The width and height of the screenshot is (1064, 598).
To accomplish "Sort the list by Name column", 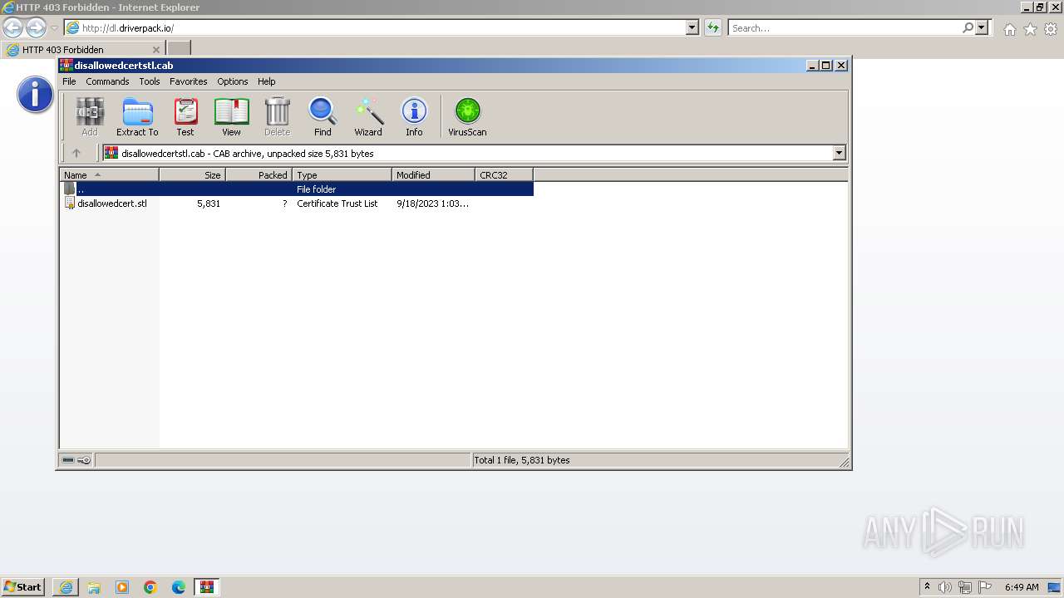I will click(x=109, y=175).
